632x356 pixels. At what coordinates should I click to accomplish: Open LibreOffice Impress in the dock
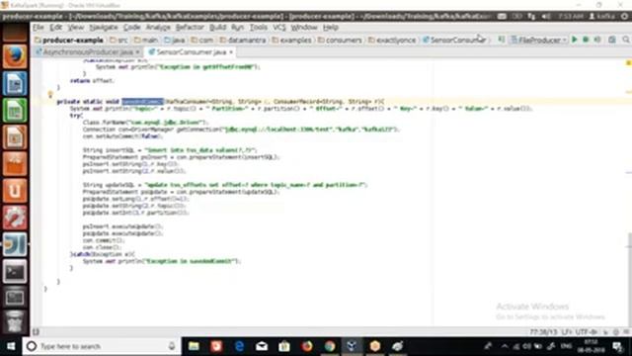click(15, 137)
